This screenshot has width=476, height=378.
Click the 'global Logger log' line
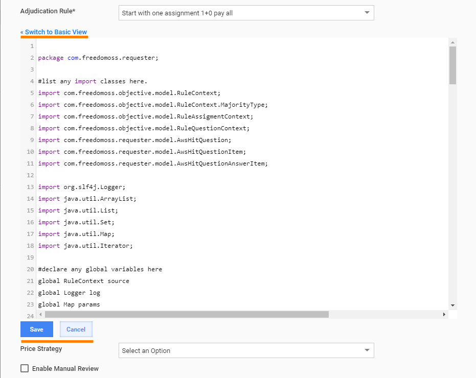pyautogui.click(x=69, y=293)
